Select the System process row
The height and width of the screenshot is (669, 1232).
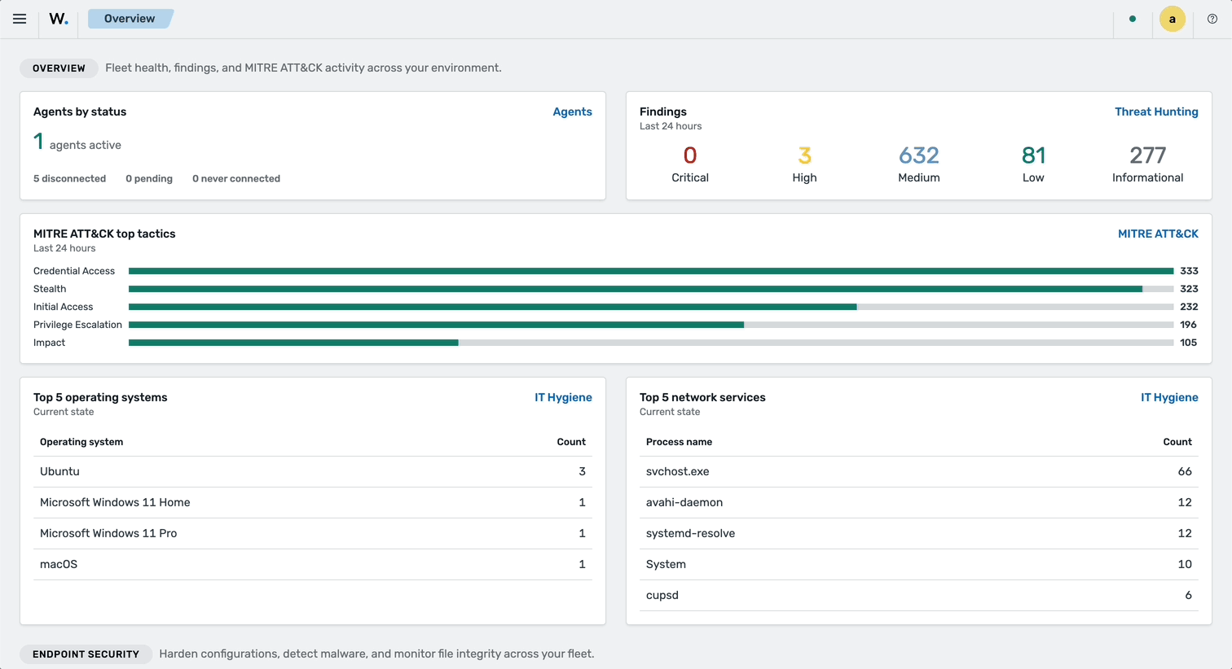[x=919, y=565]
